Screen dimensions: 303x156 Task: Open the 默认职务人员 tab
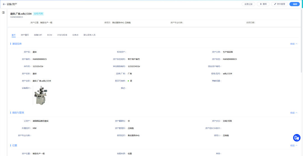(89, 35)
